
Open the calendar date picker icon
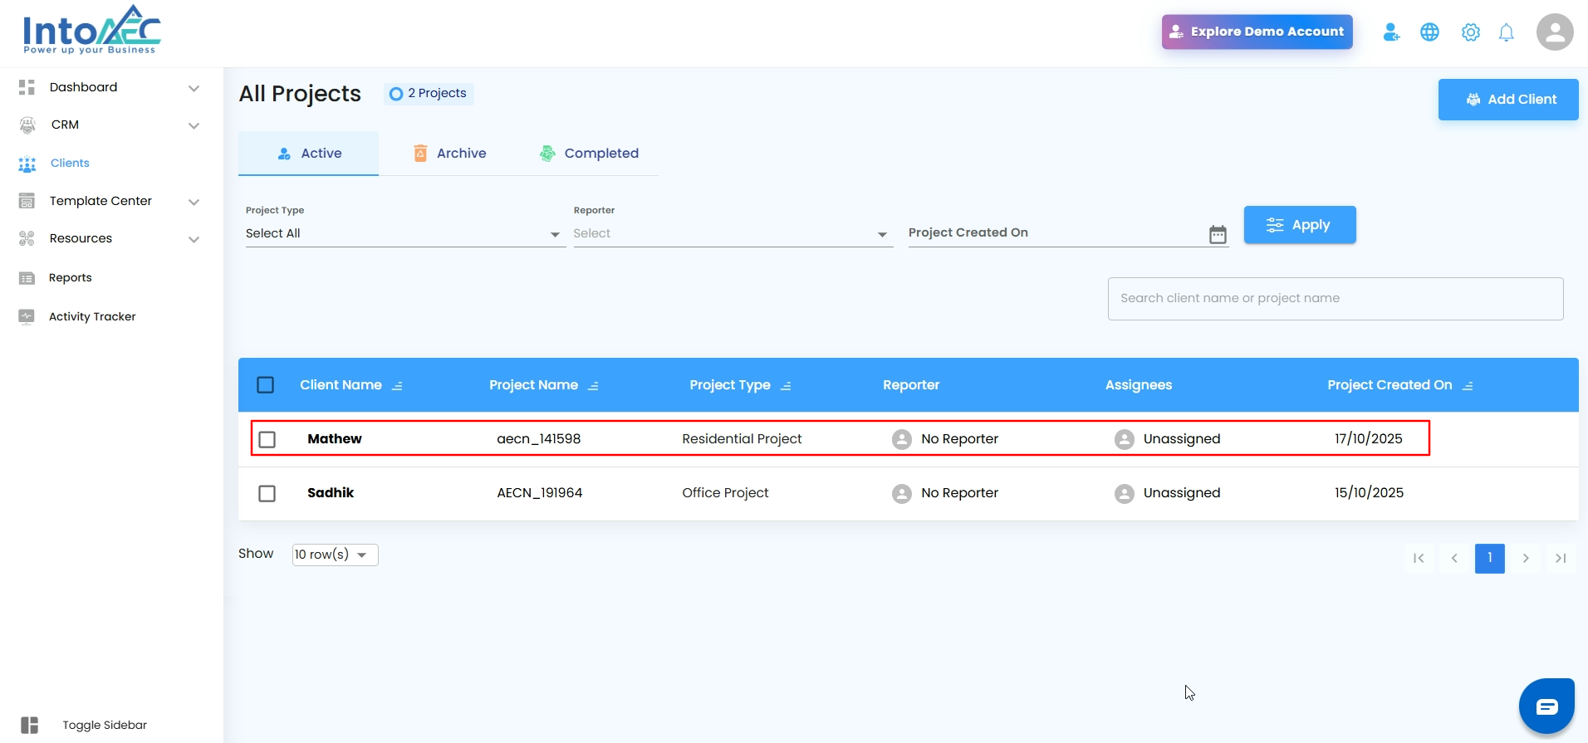pos(1218,234)
